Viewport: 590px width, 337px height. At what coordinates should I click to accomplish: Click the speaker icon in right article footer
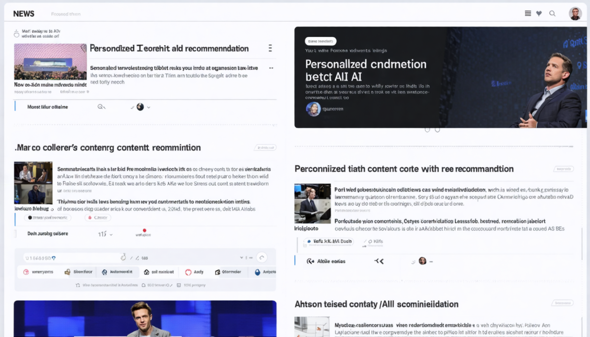[x=310, y=261]
